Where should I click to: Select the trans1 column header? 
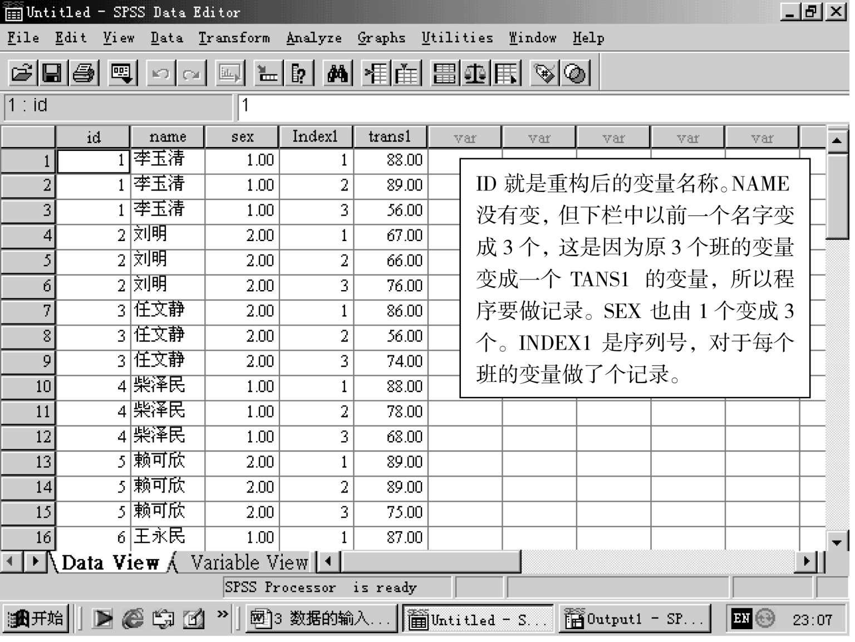(x=390, y=137)
